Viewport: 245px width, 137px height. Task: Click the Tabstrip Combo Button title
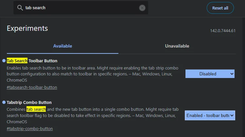(x=29, y=102)
